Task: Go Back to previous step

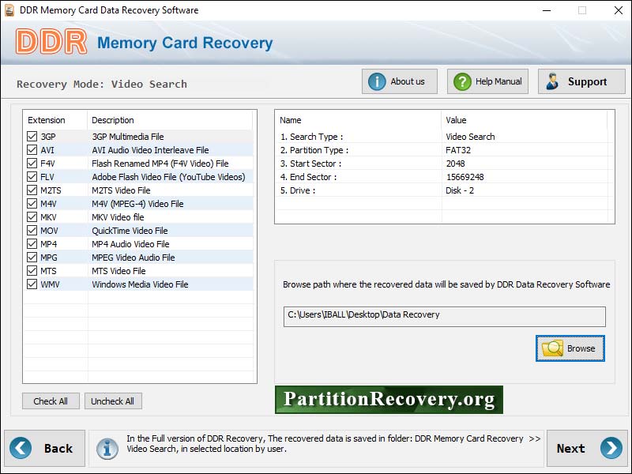Action: [x=45, y=448]
